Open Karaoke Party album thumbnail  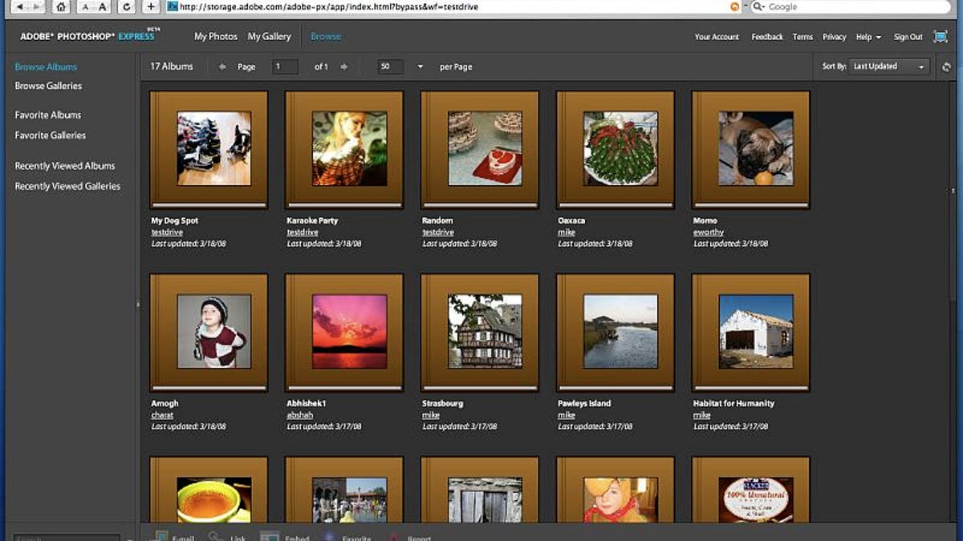tap(345, 150)
